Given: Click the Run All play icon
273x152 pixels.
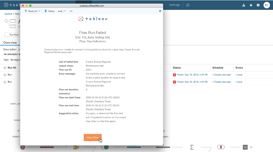Looking at the screenshot, I should (x=5, y=68).
